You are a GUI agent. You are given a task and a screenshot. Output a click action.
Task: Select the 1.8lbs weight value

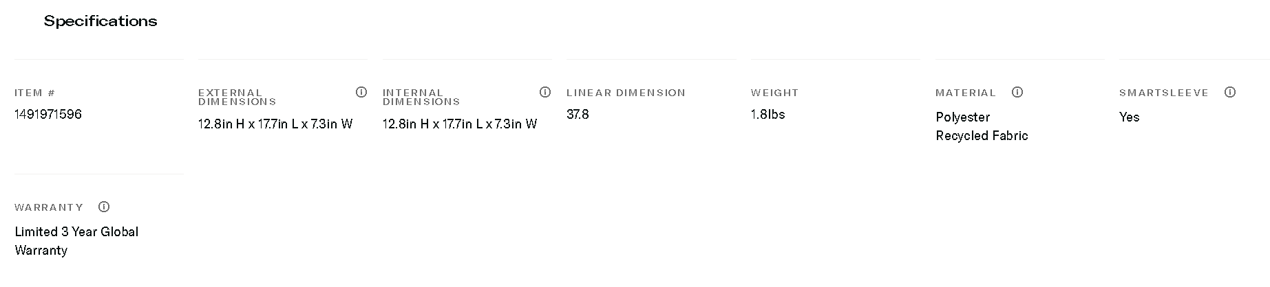click(768, 115)
